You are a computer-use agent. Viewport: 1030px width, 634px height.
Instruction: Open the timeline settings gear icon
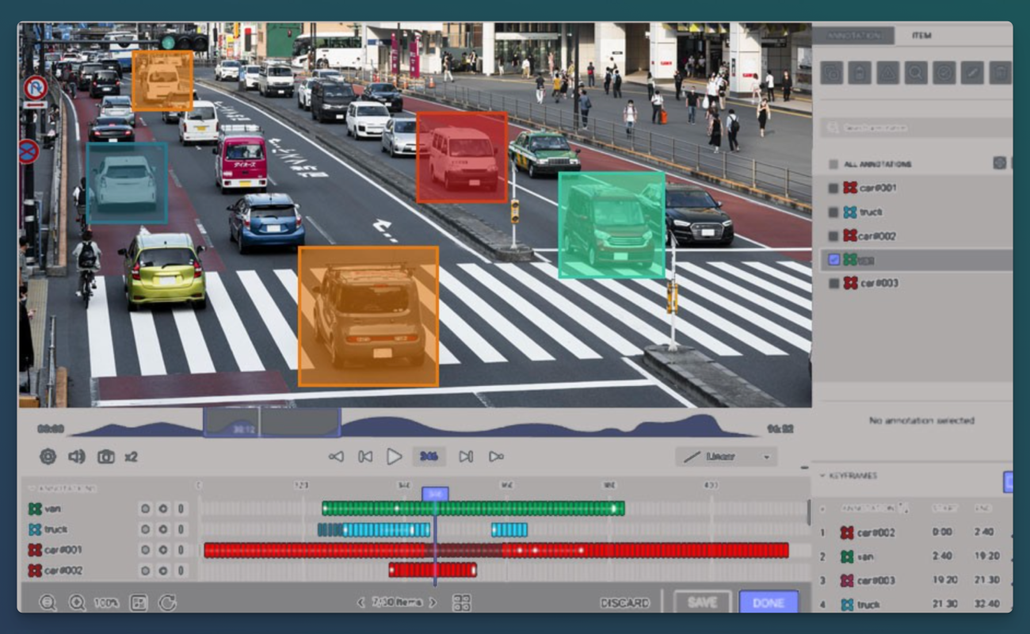click(x=48, y=456)
